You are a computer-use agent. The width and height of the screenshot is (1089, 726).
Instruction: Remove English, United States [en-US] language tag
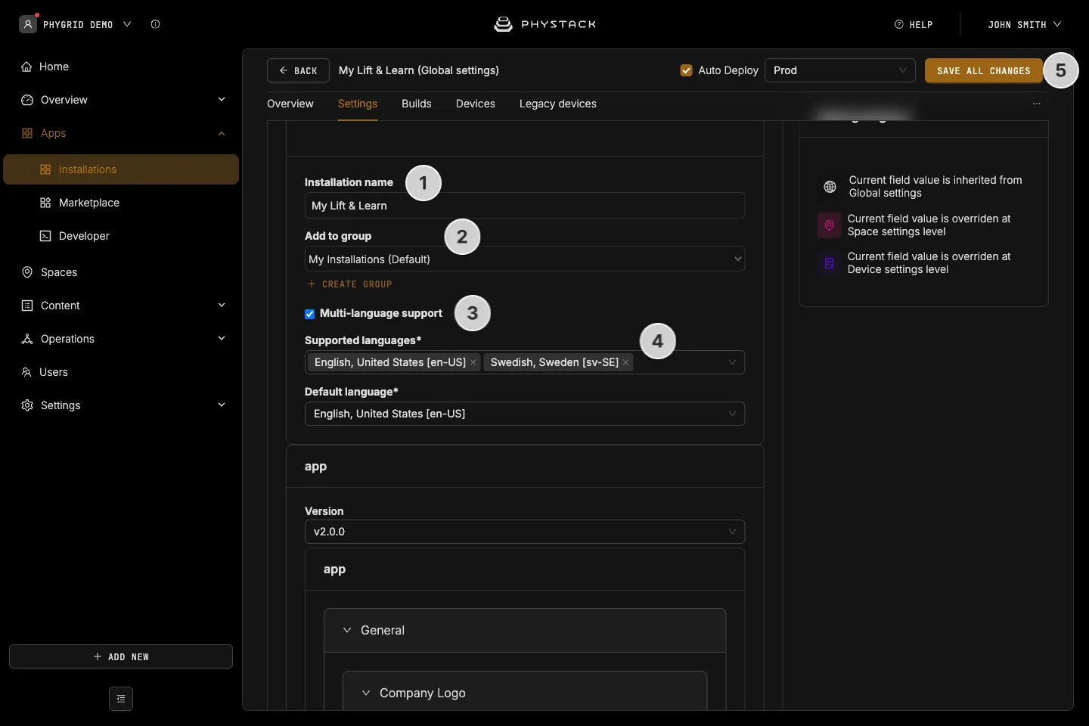click(473, 362)
